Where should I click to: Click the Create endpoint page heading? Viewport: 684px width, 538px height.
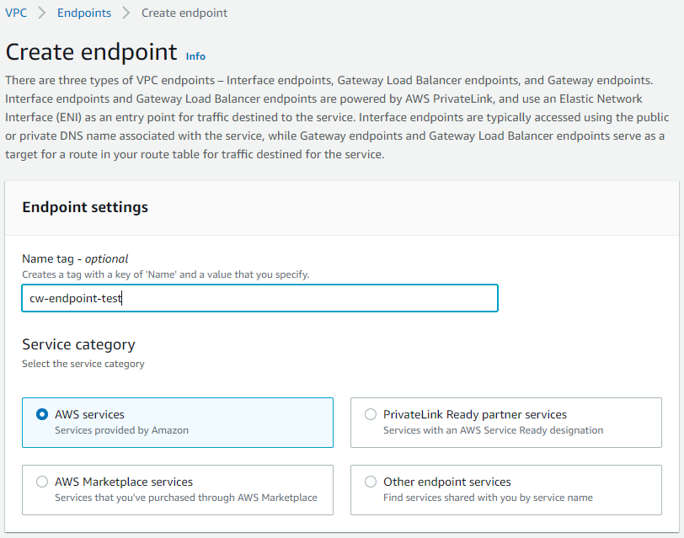[91, 52]
